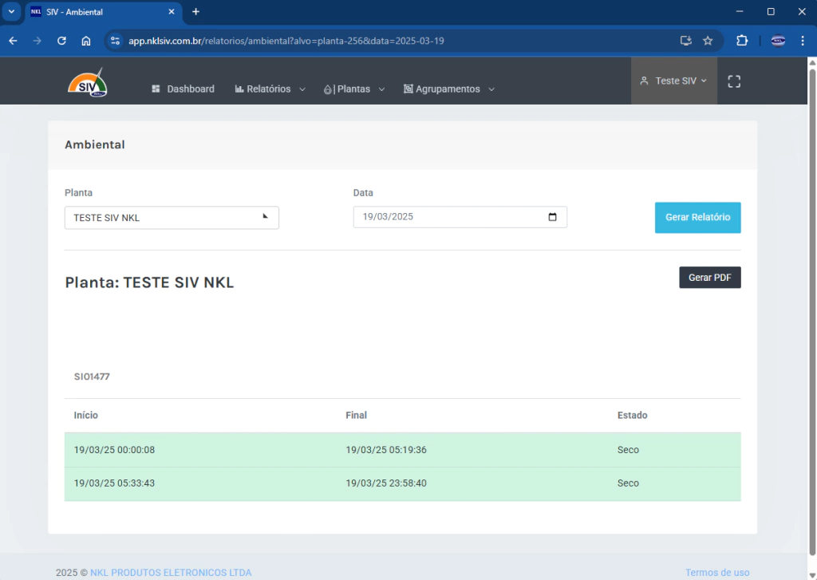817x580 pixels.
Task: Open the Teste SIV user menu
Action: point(674,81)
